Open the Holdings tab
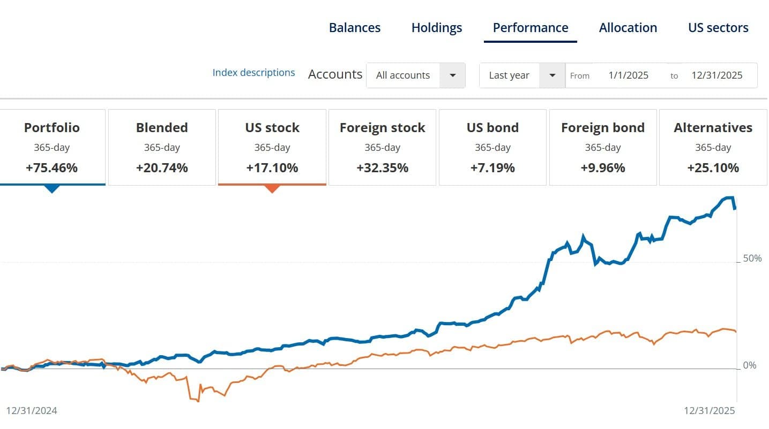 click(x=436, y=28)
